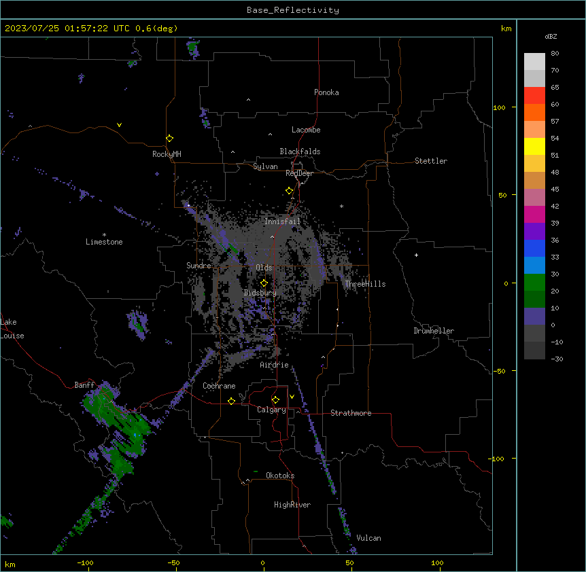The height and width of the screenshot is (572, 586).
Task: Pick the bright yellow 54–51 dBZ swatch
Action: (534, 146)
